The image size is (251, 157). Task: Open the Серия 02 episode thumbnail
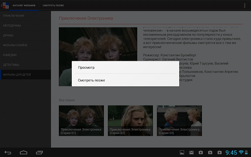click(x=130, y=120)
